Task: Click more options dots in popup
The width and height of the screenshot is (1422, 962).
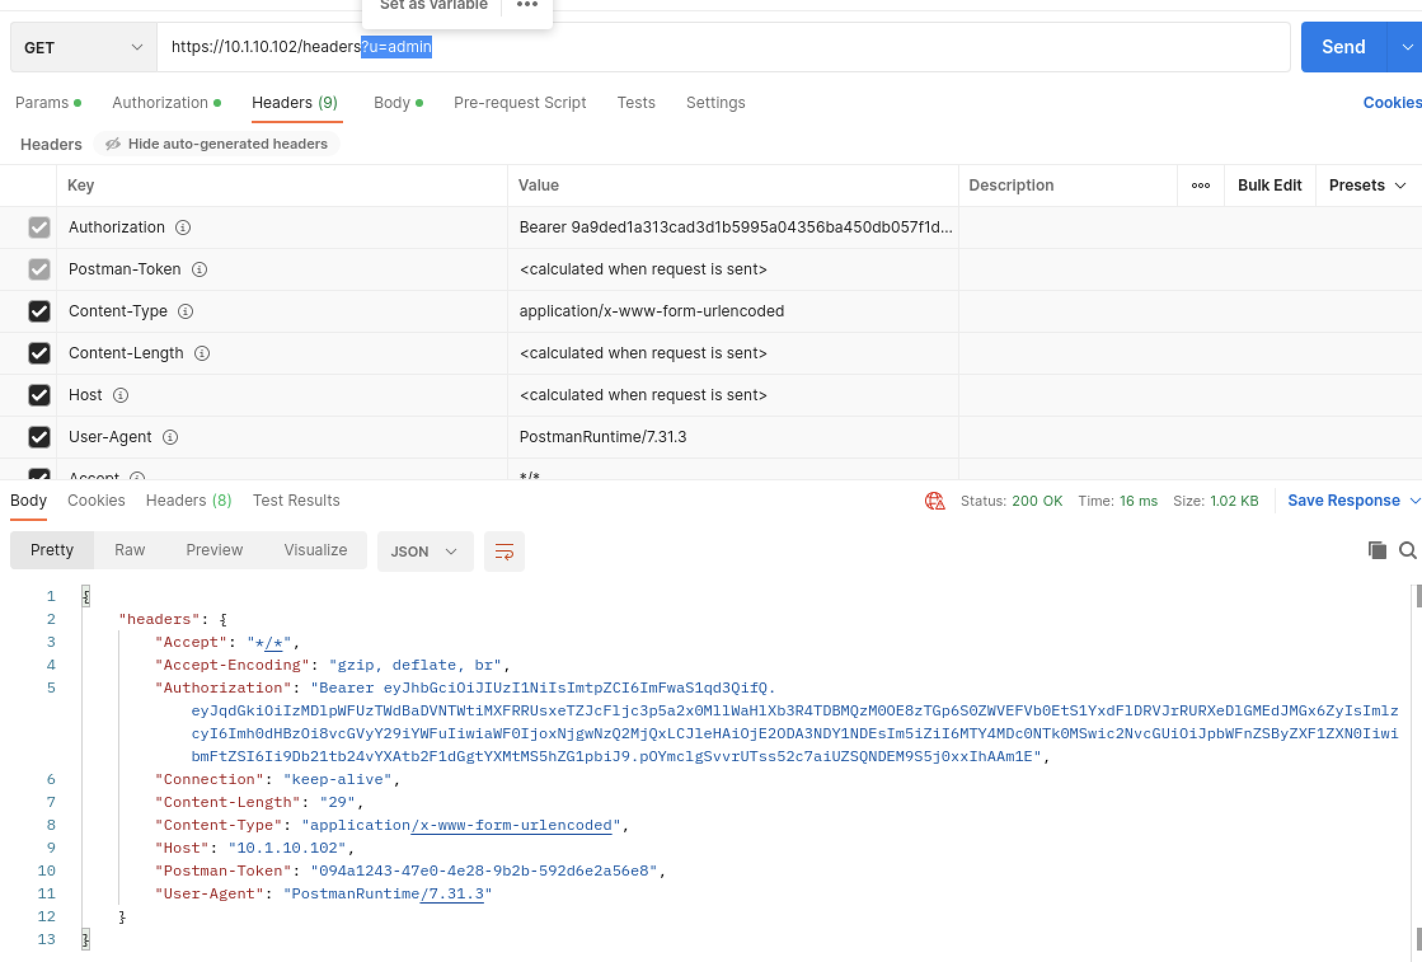Action: click(x=527, y=5)
